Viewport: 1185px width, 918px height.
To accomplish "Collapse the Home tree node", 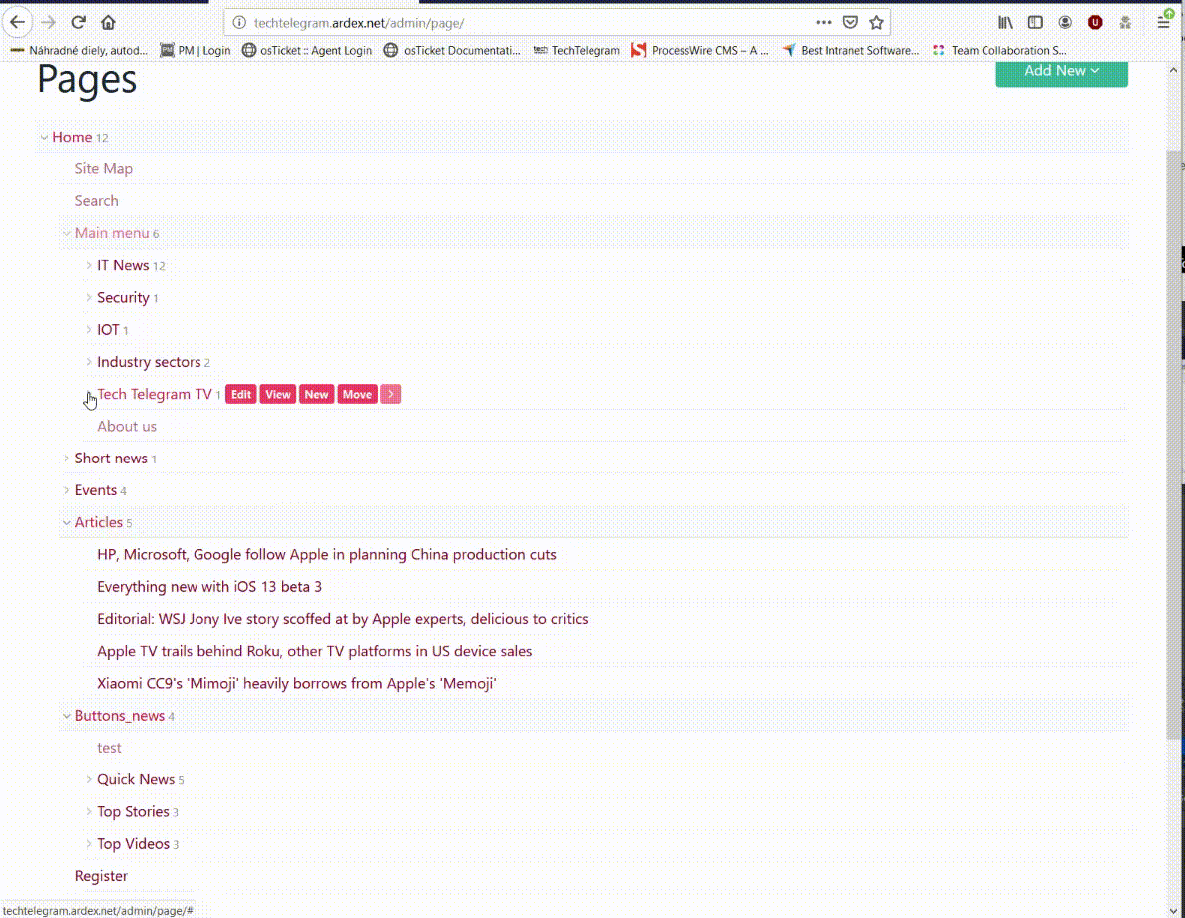I will [44, 138].
